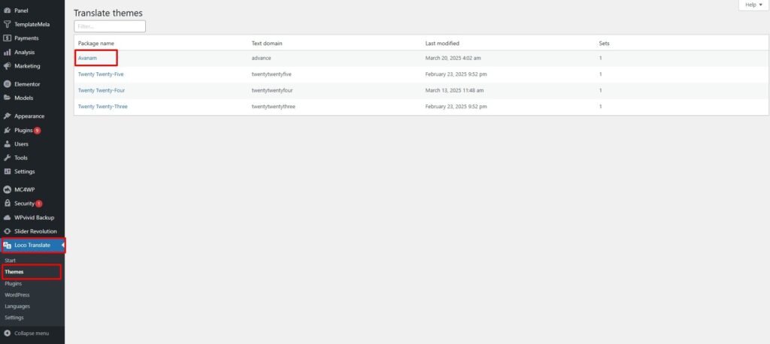Screen dimensions: 770x344
Task: Open the WPvivid Backup menu label
Action: (x=35, y=217)
